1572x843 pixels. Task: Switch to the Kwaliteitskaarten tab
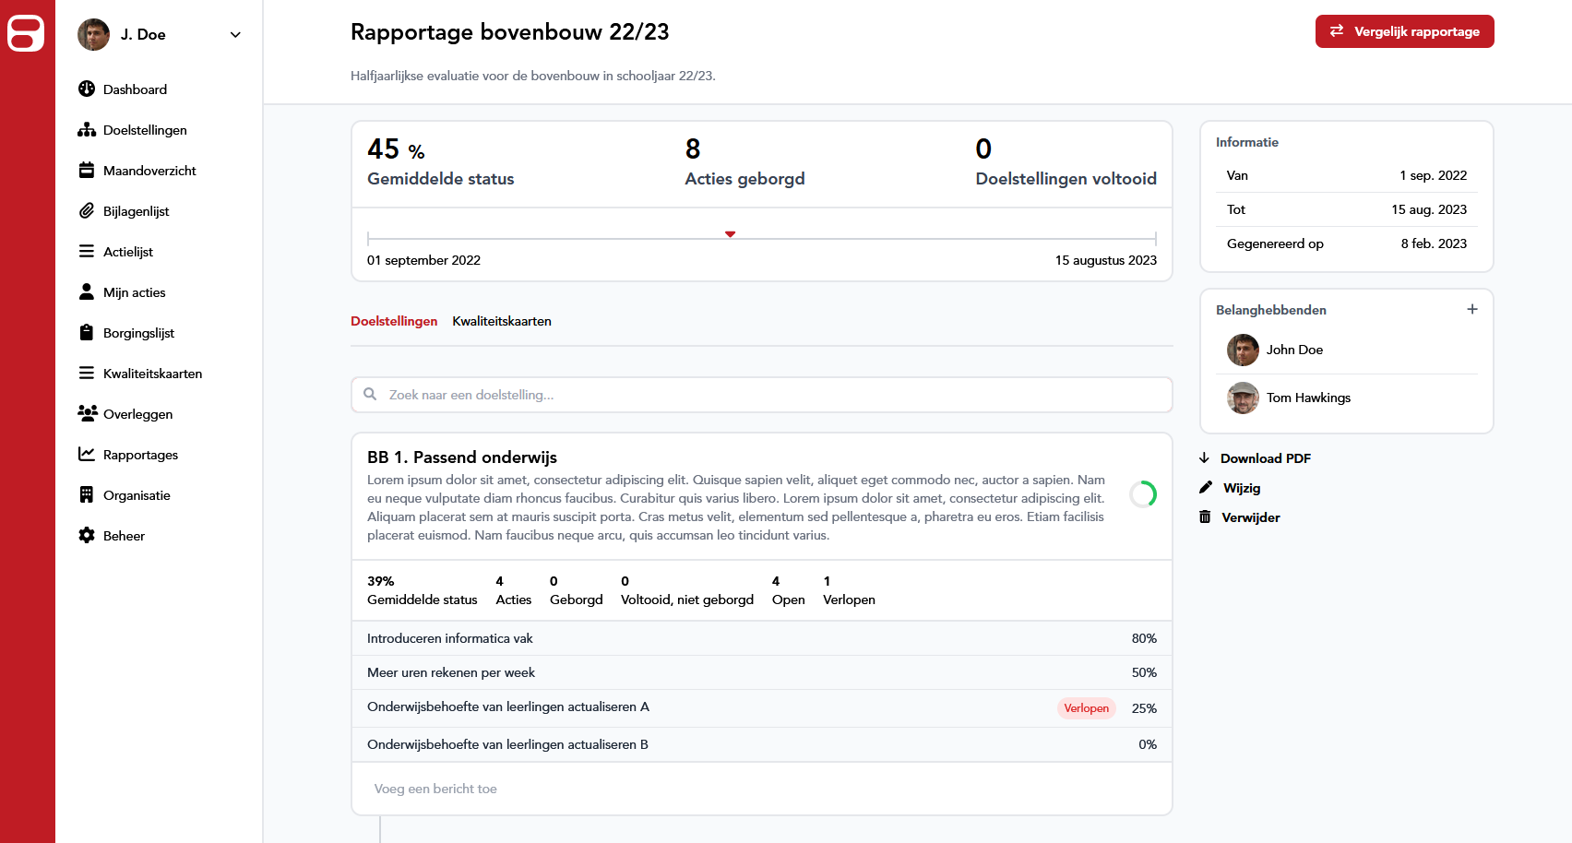(x=502, y=321)
